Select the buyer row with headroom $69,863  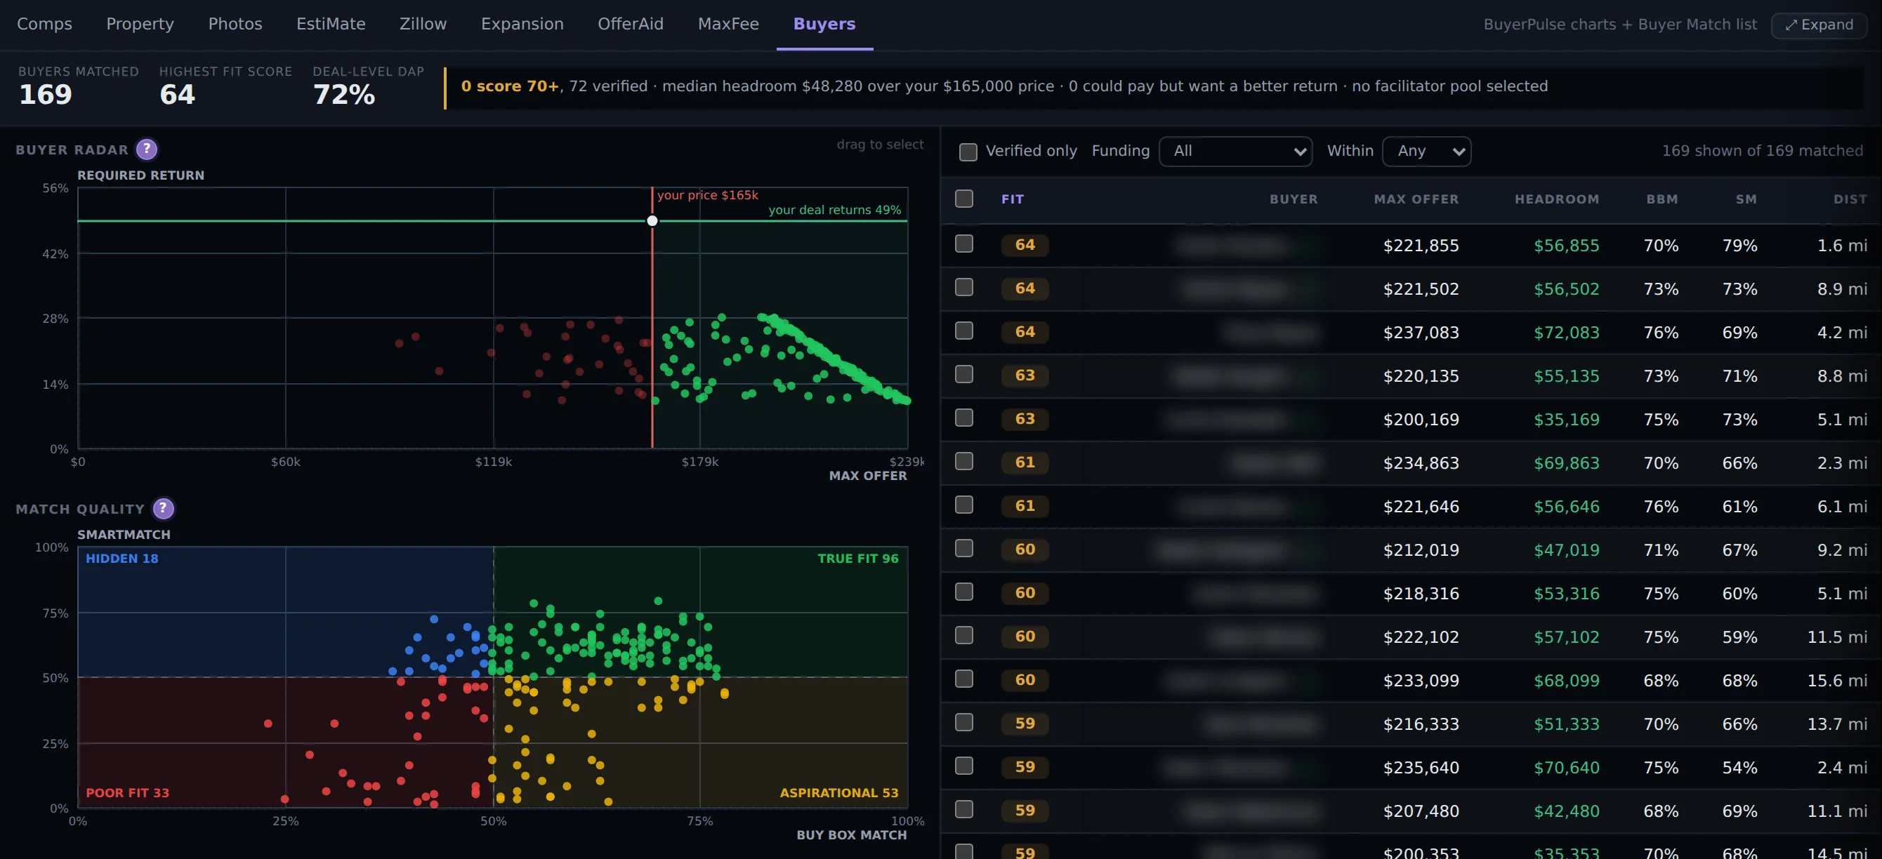(1411, 462)
